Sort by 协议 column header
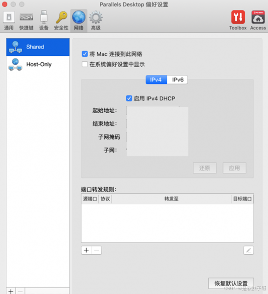The height and width of the screenshot is (294, 268). [x=105, y=199]
